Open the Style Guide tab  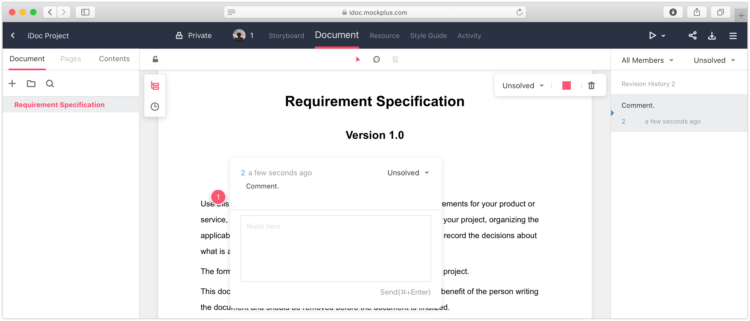[428, 35]
